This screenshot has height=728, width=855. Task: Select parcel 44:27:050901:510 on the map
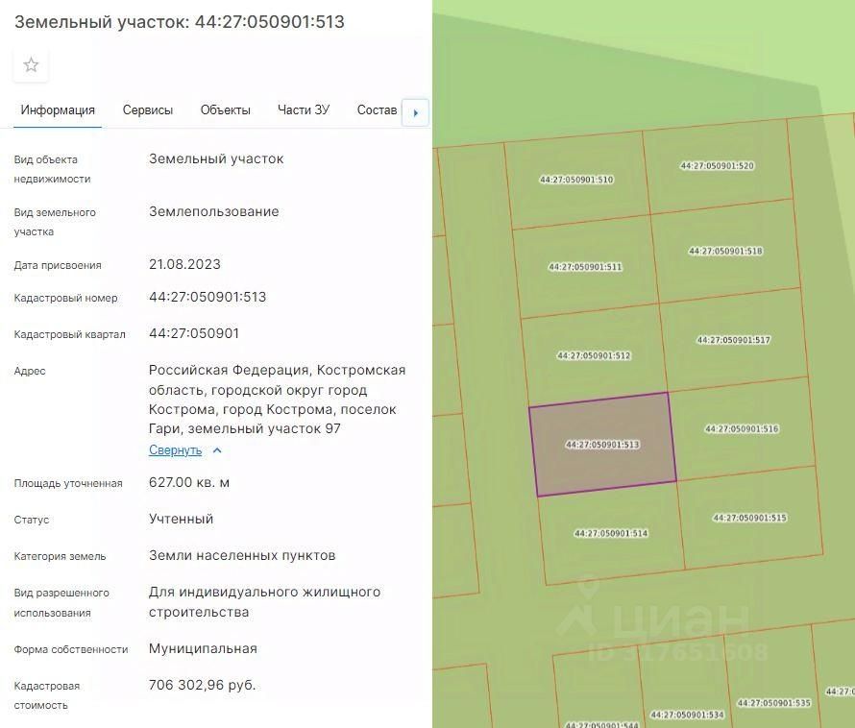point(576,180)
